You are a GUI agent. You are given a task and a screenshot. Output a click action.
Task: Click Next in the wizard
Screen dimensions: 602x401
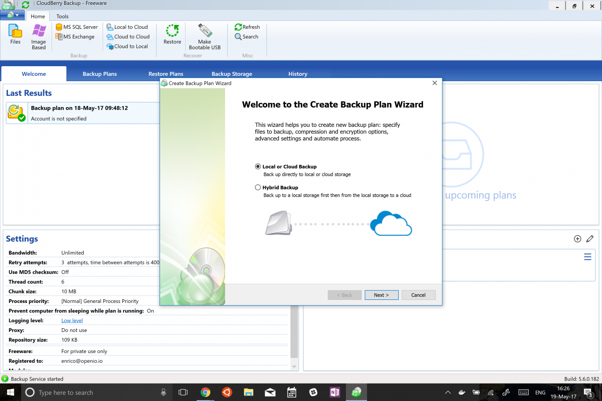click(x=381, y=295)
